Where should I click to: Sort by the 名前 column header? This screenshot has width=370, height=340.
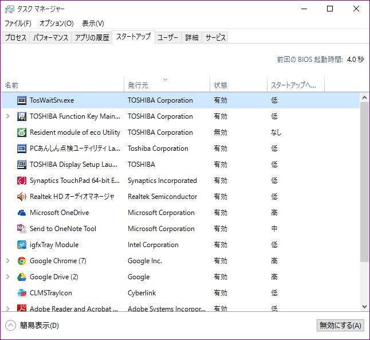click(x=62, y=84)
